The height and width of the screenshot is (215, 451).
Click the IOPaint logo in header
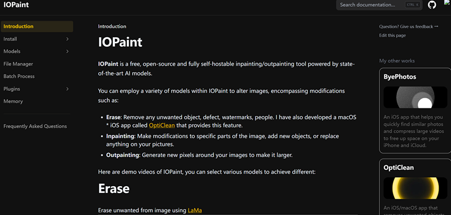click(x=16, y=5)
